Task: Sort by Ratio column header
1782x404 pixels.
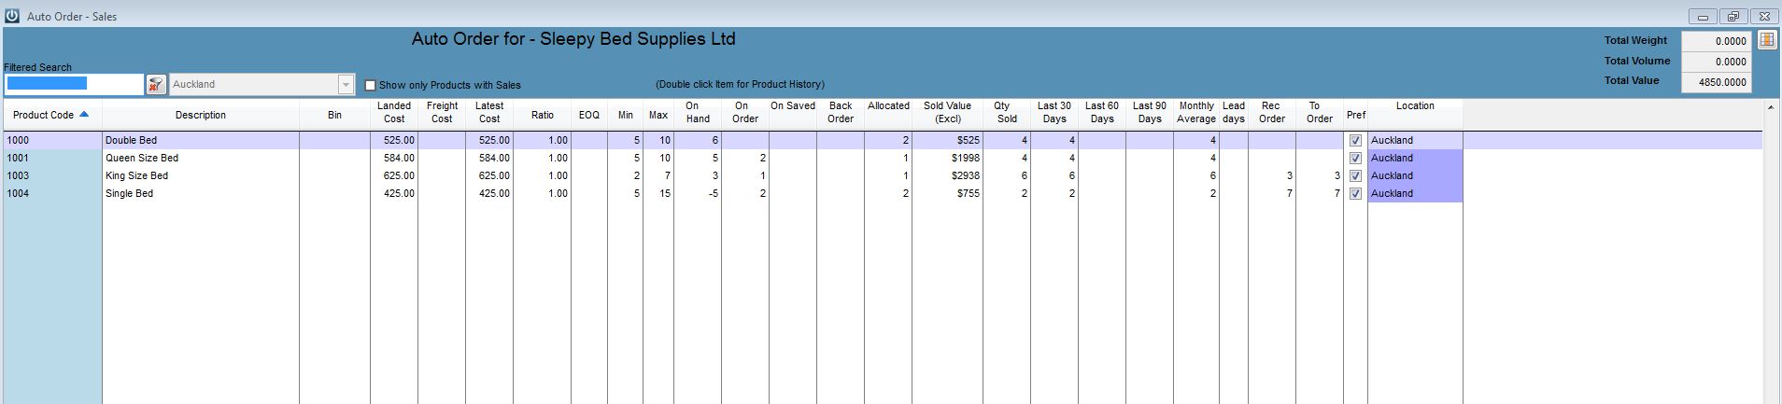Action: pos(543,115)
